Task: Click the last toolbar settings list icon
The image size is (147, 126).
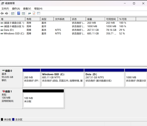Action: 38,13
